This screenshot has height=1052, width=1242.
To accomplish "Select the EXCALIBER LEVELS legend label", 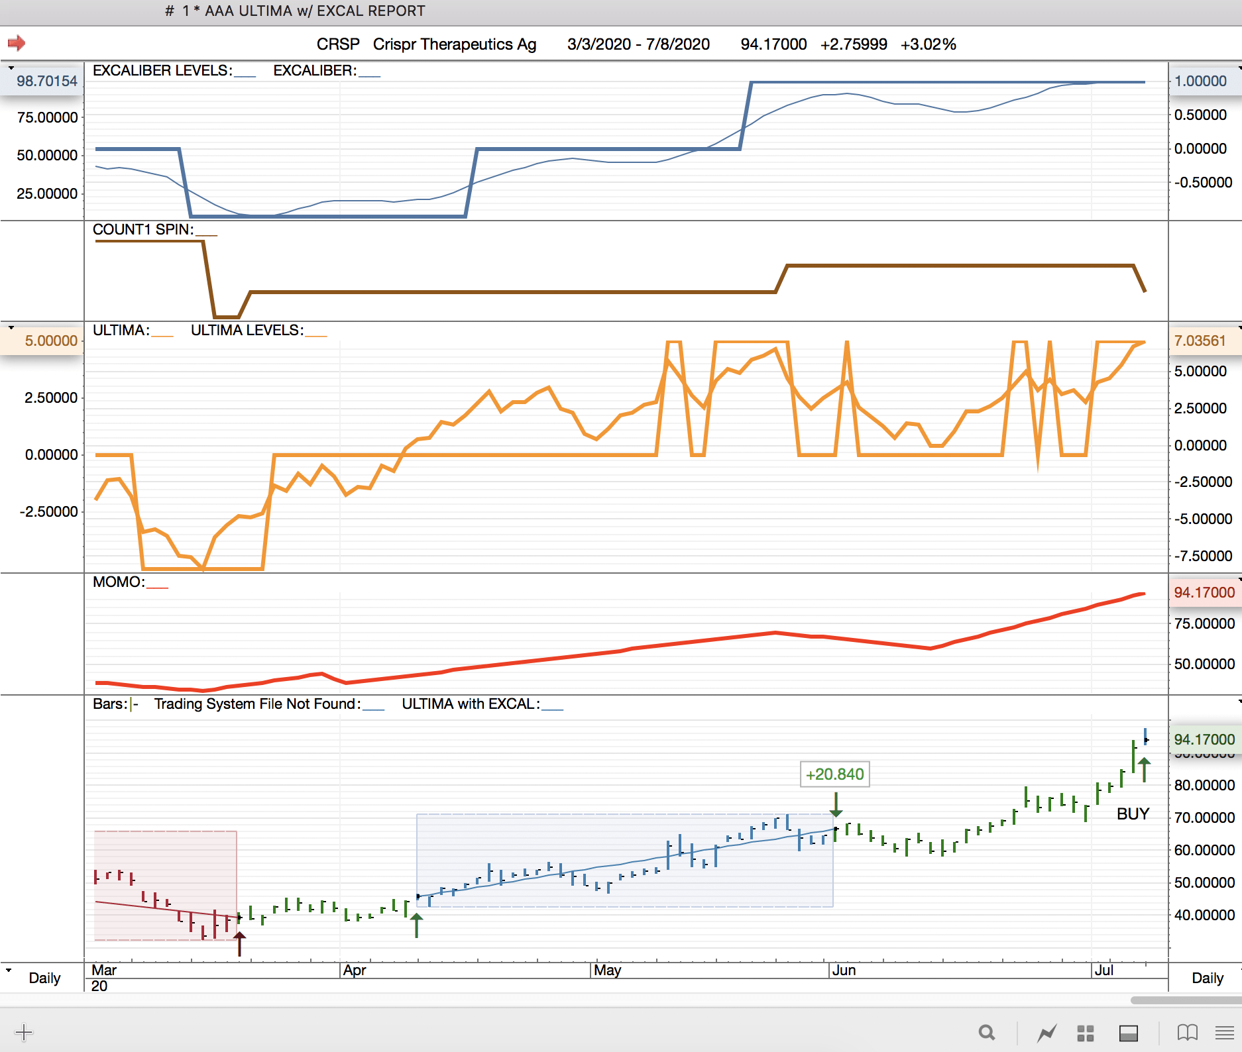I will 162,70.
